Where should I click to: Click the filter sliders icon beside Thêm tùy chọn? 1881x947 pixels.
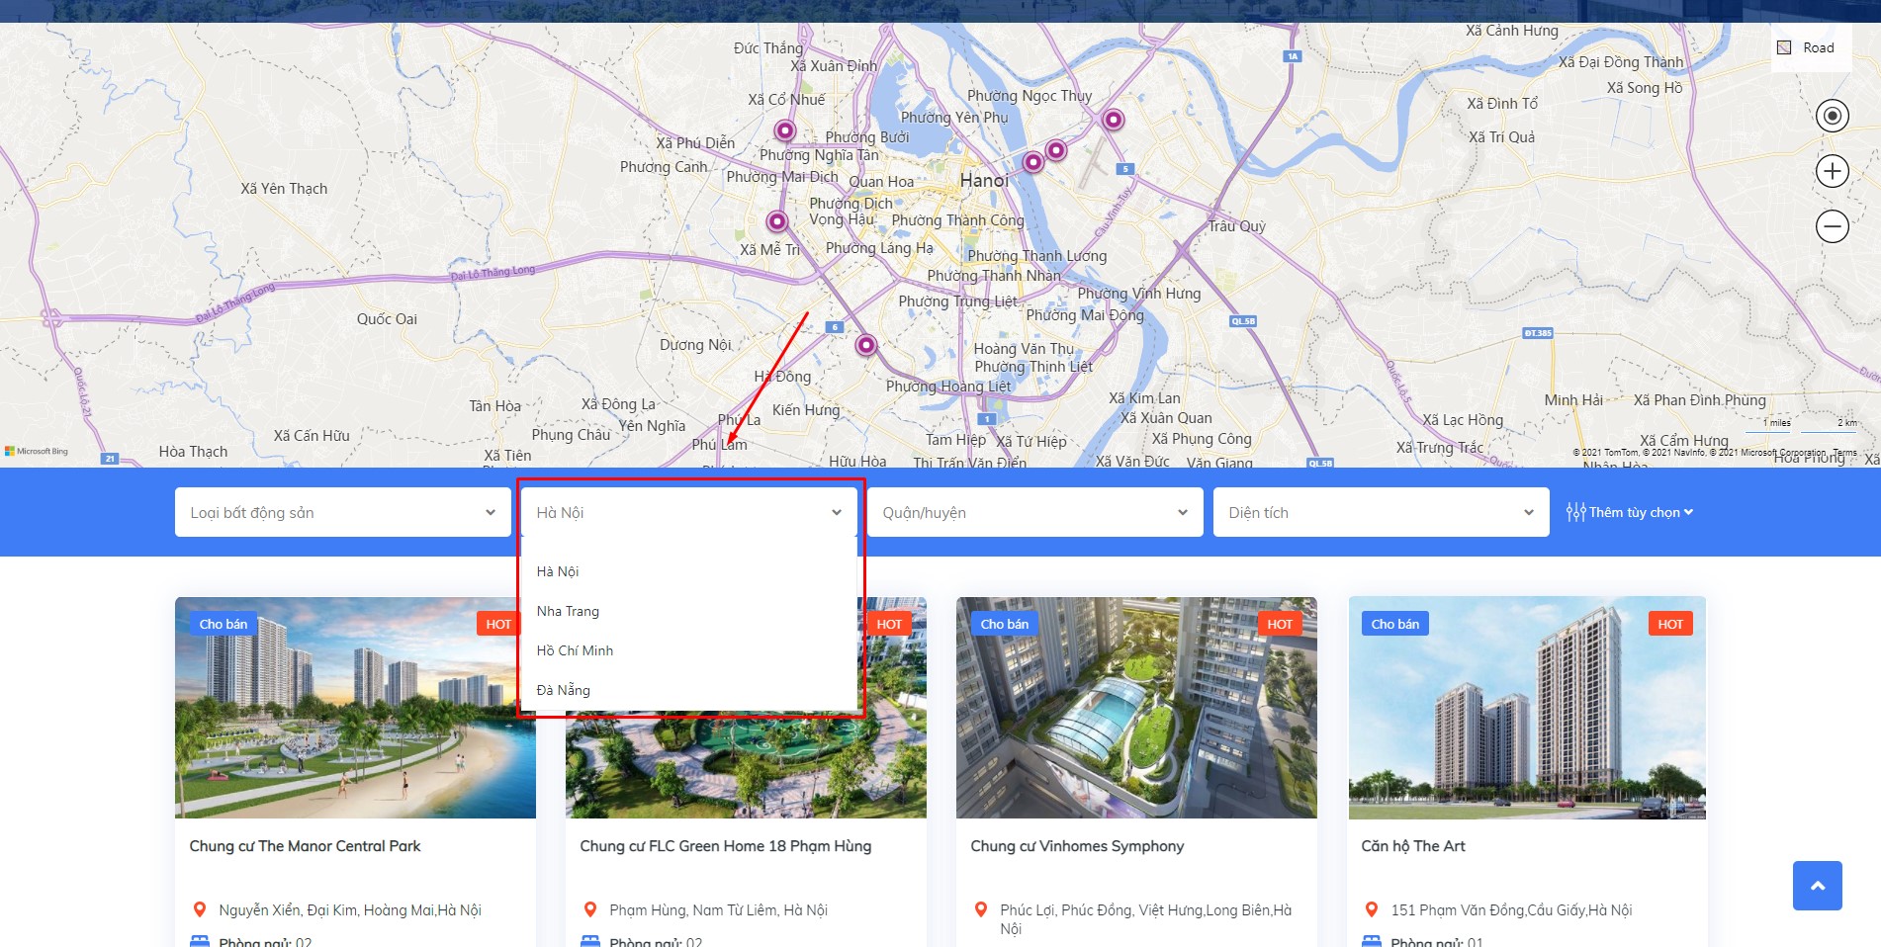click(x=1575, y=512)
